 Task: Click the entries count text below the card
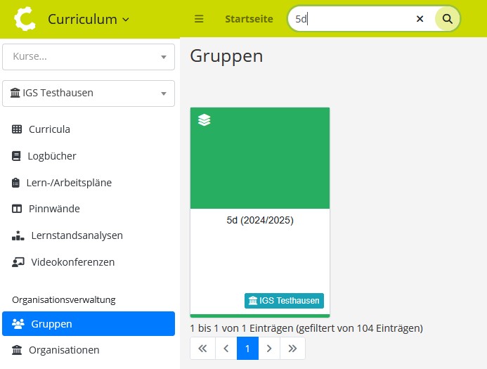point(306,328)
